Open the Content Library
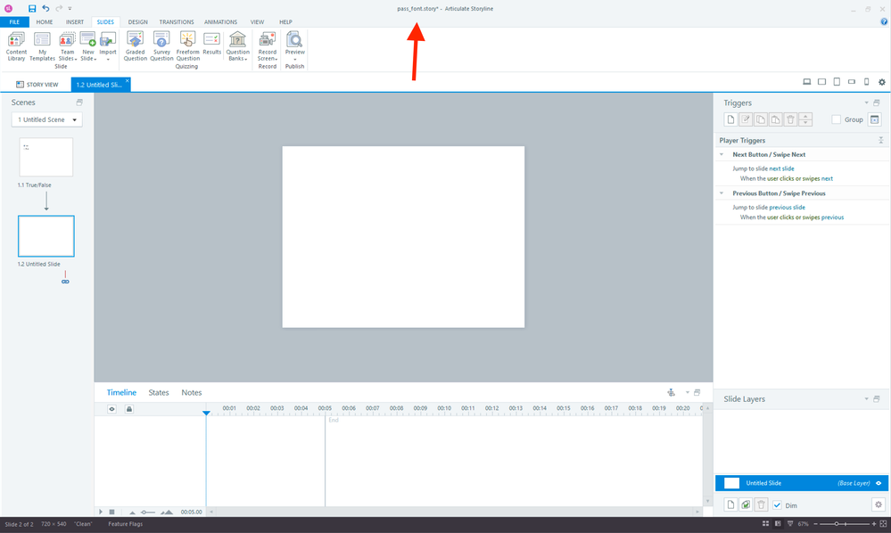Viewport: 891px width, 533px height. click(16, 45)
